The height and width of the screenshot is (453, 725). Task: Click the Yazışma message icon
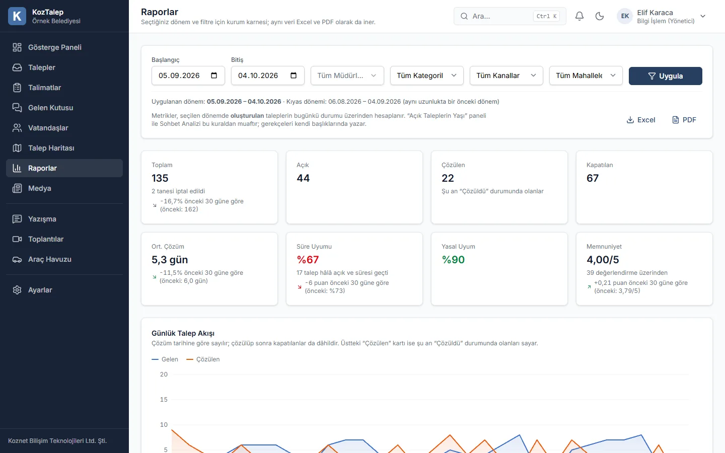17,219
